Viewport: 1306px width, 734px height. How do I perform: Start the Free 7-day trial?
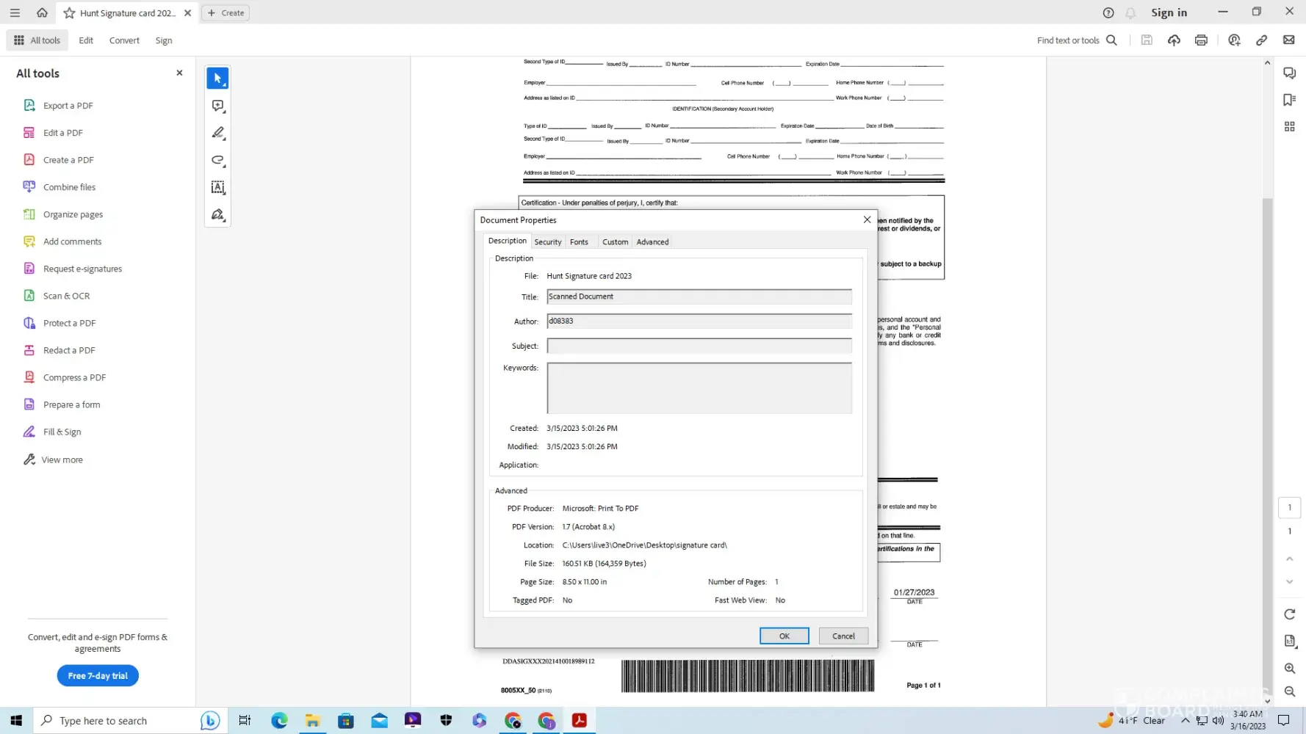point(98,675)
